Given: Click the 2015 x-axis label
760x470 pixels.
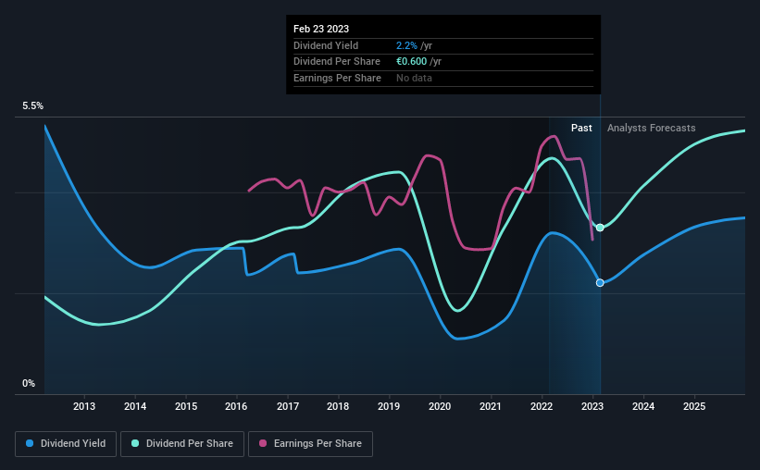Looking at the screenshot, I should [186, 406].
